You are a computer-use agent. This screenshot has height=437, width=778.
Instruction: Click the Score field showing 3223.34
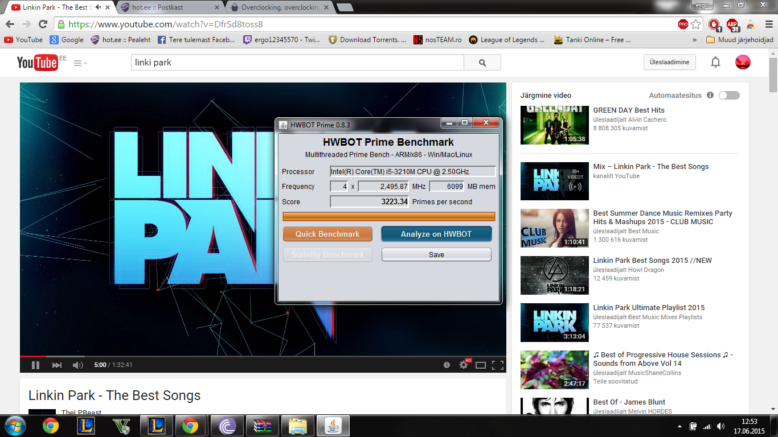coord(370,201)
